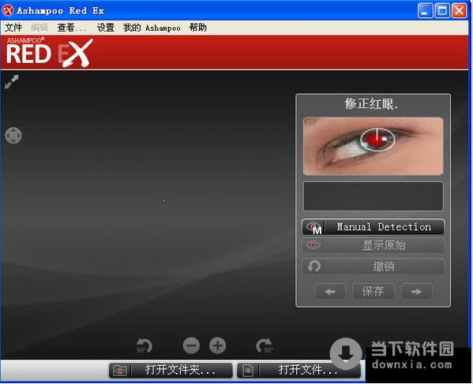473x384 pixels.
Task: Click the red-eye sample preview image
Action: (374, 146)
